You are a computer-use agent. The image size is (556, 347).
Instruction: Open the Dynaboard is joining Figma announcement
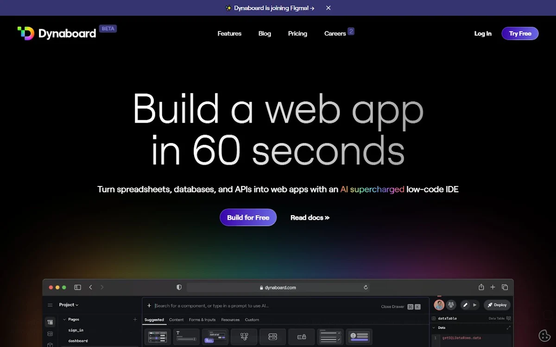coord(270,8)
